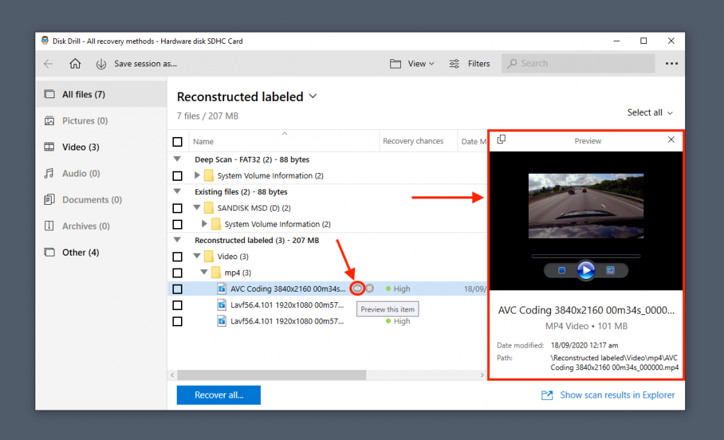Check the Deep Scan - FAT32 checkbox
724x440 pixels.
(177, 160)
